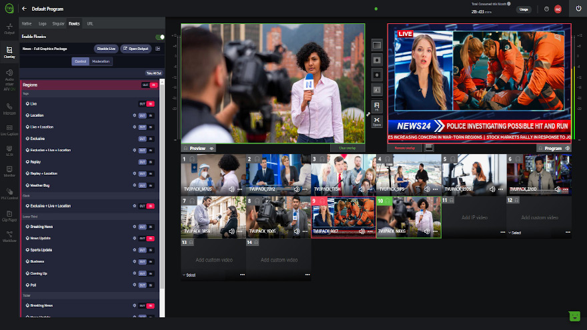Click the power button at top right
Image resolution: width=587 pixels, height=330 pixels.
[578, 9]
